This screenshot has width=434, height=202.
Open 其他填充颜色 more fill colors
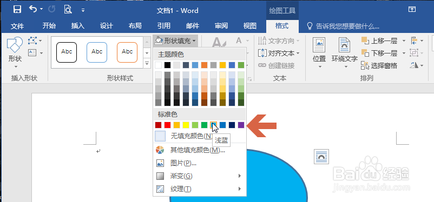(200, 150)
